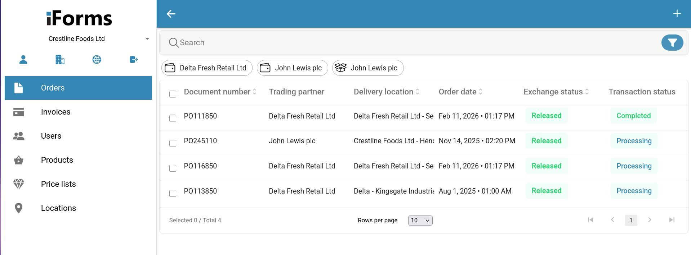Click the globe language icon
Screen dimensions: 691x255
[97, 60]
